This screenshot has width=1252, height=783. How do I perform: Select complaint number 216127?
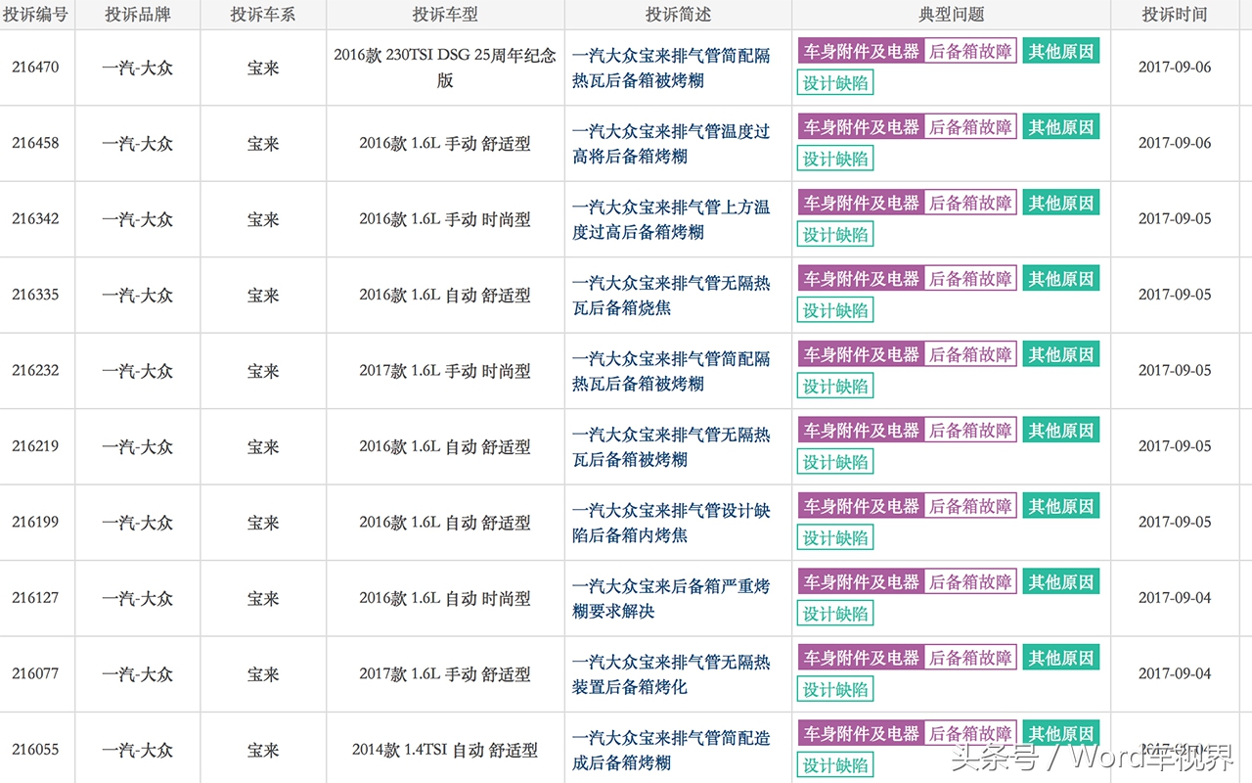point(36,598)
